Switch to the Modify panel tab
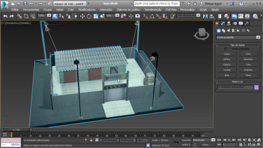The width and height of the screenshot is (263, 148). [223, 23]
